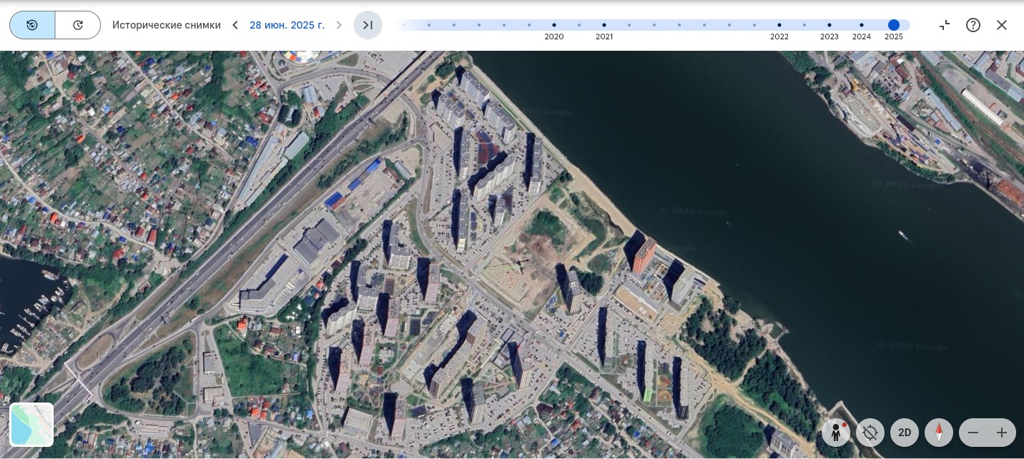Open the help icon
This screenshot has height=459, width=1024.
973,25
